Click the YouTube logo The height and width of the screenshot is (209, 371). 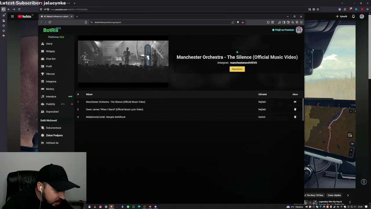click(25, 17)
